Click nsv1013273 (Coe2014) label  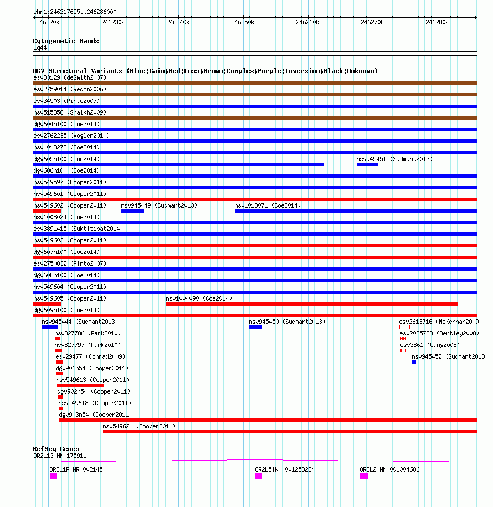point(66,147)
